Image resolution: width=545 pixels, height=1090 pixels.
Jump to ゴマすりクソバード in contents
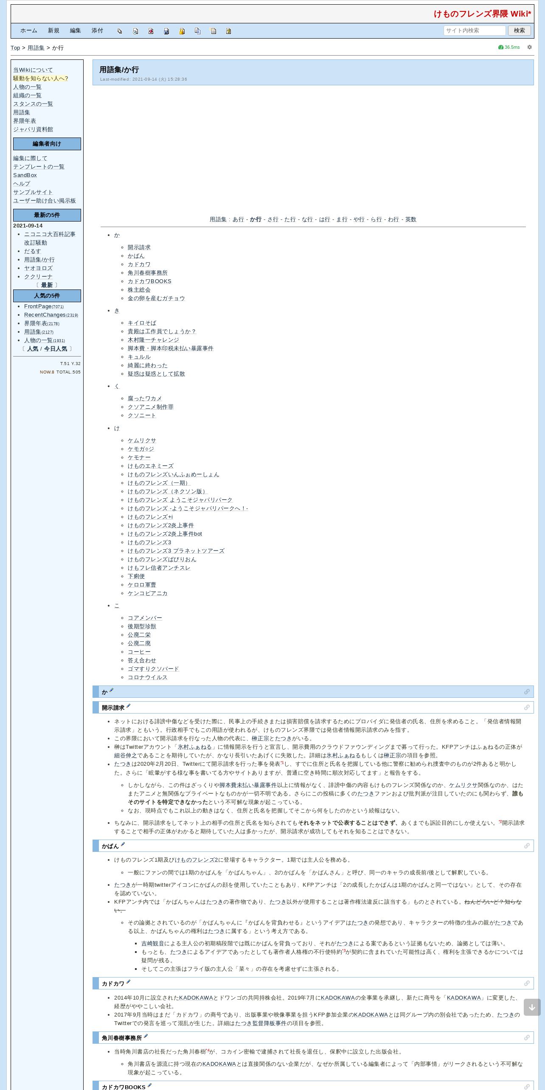tap(153, 669)
